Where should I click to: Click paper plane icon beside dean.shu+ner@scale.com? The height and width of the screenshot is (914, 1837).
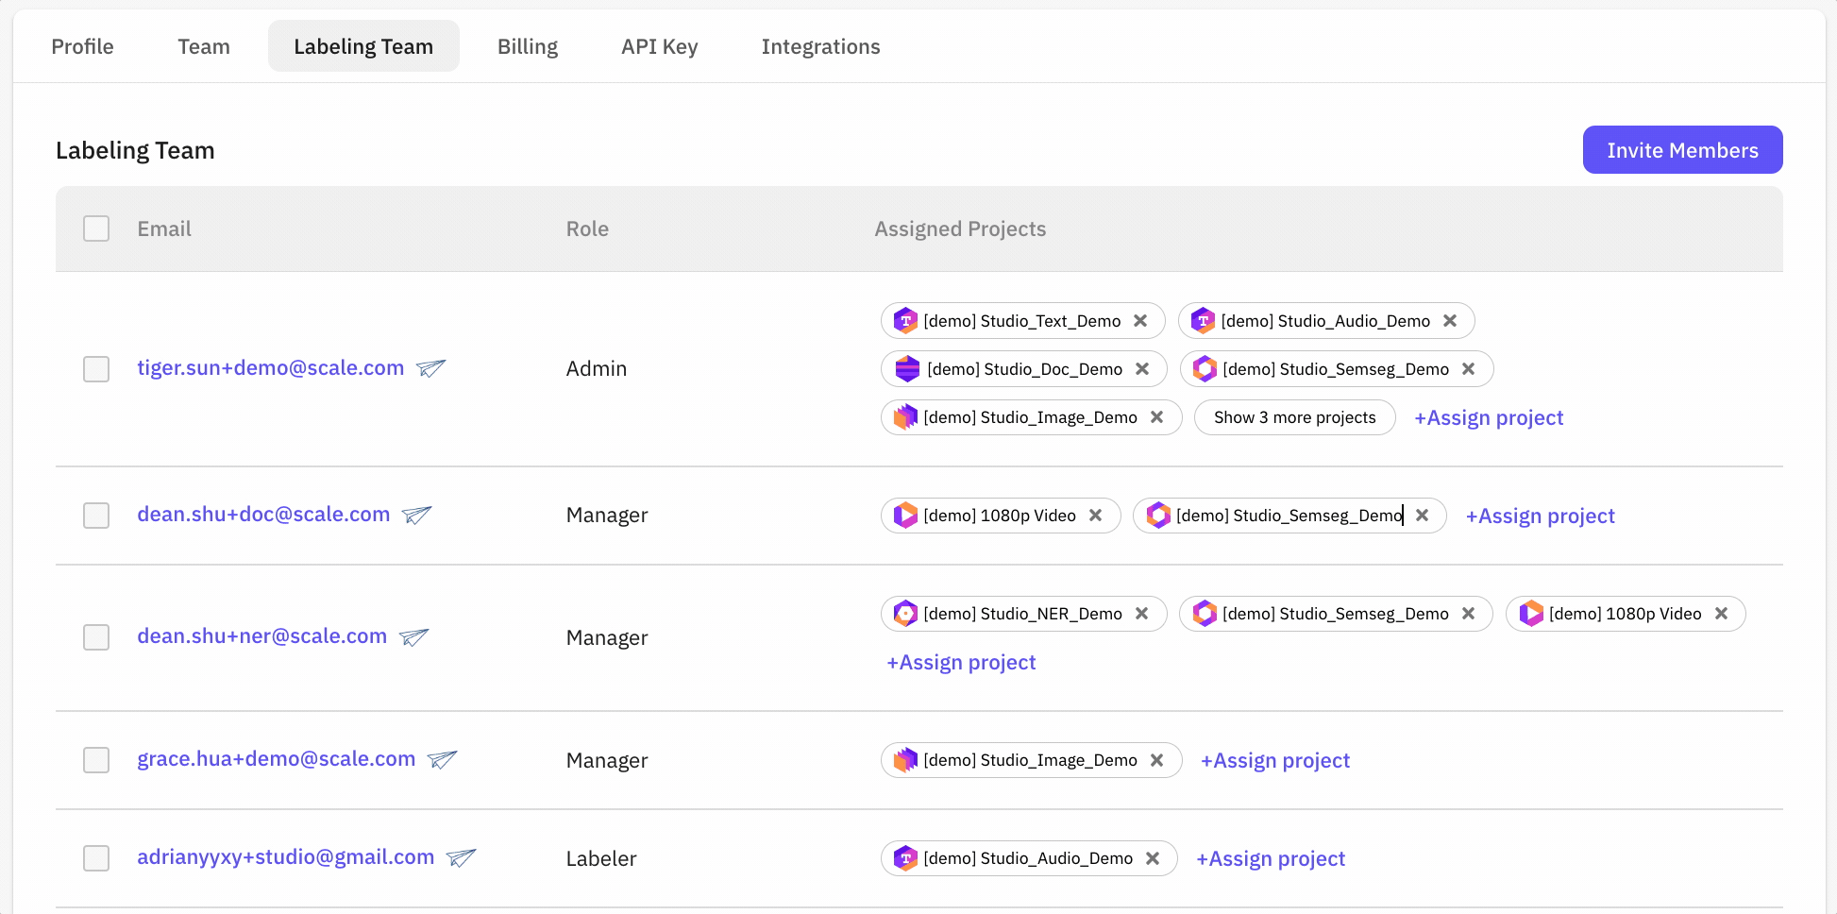click(x=413, y=637)
